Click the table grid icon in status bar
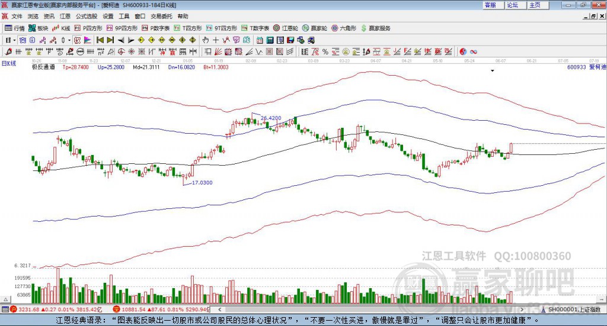 point(5,309)
